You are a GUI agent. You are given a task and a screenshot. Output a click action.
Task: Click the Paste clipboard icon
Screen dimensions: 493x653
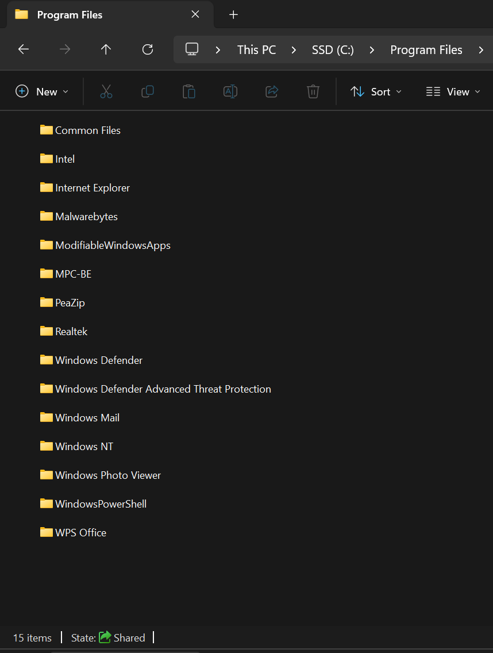tap(189, 91)
